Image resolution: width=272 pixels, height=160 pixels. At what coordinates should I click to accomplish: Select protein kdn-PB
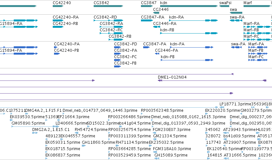[167, 57]
